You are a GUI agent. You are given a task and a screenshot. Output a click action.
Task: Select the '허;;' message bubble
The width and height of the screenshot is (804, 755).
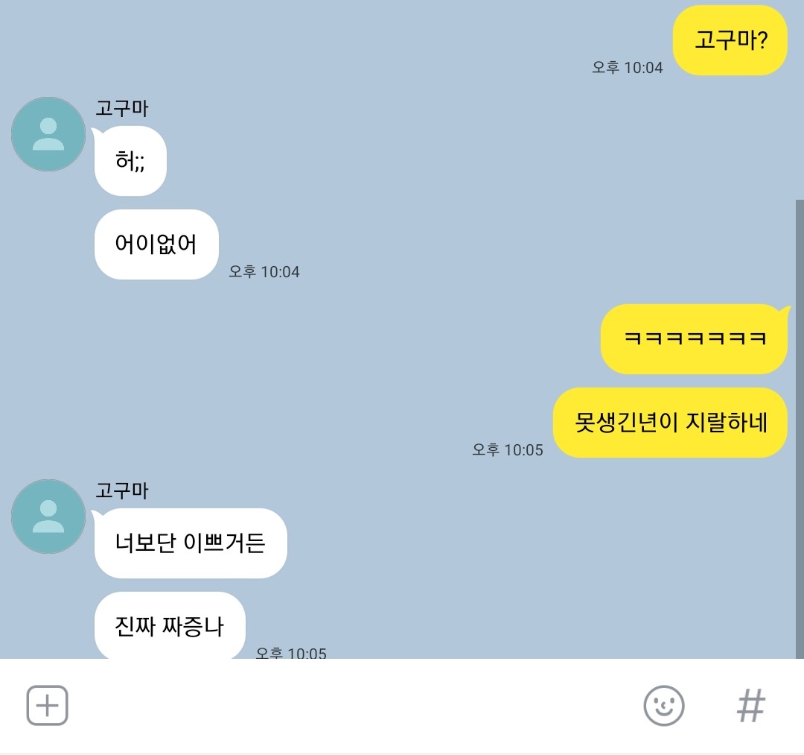[x=130, y=161]
